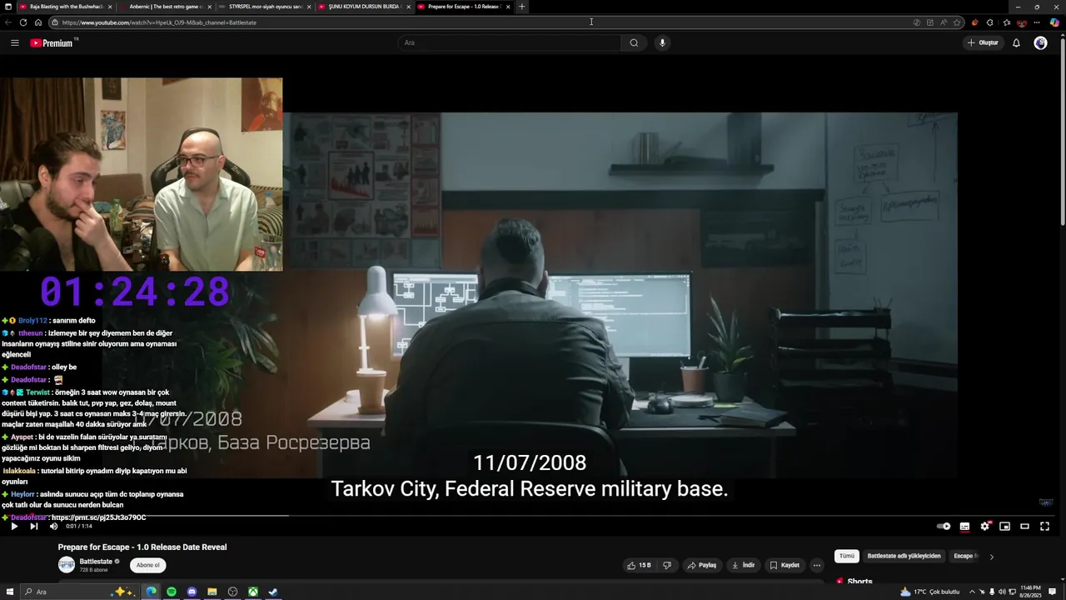The height and width of the screenshot is (600, 1066).
Task: Open the taskbar clock and date
Action: (x=1031, y=592)
